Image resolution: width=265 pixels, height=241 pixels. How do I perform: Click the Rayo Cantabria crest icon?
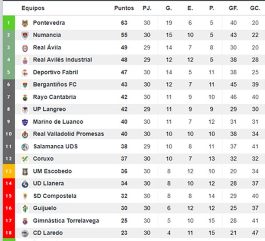pos(25,97)
